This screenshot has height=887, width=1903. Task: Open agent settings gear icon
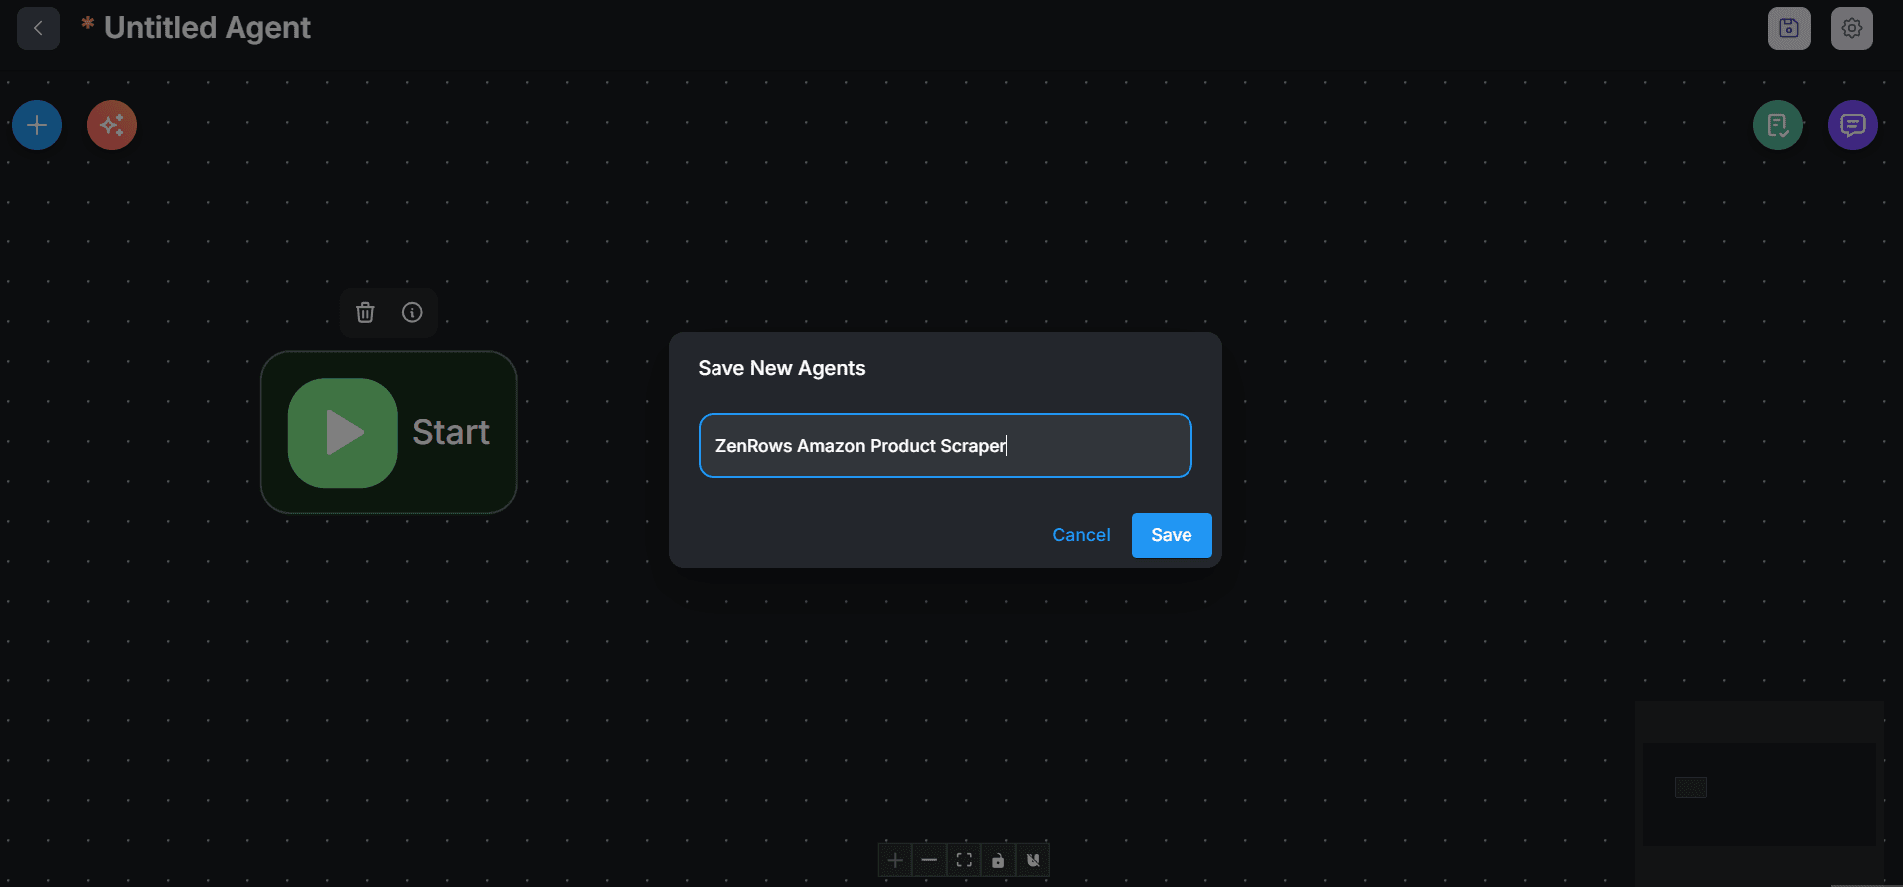coord(1852,28)
